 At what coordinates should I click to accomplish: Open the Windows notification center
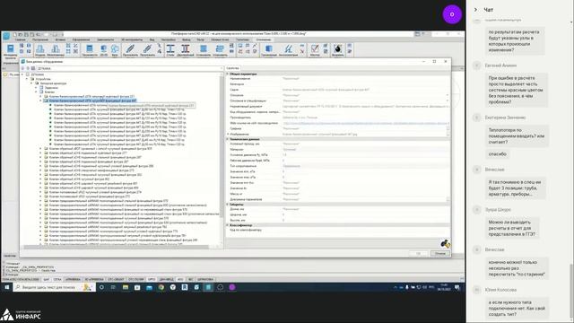[x=457, y=287]
